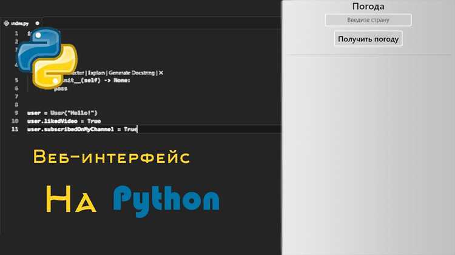Screen dimensions: 455x255
Task: Click the user.subscribedOnMyChannel code line
Action: [x=82, y=129]
